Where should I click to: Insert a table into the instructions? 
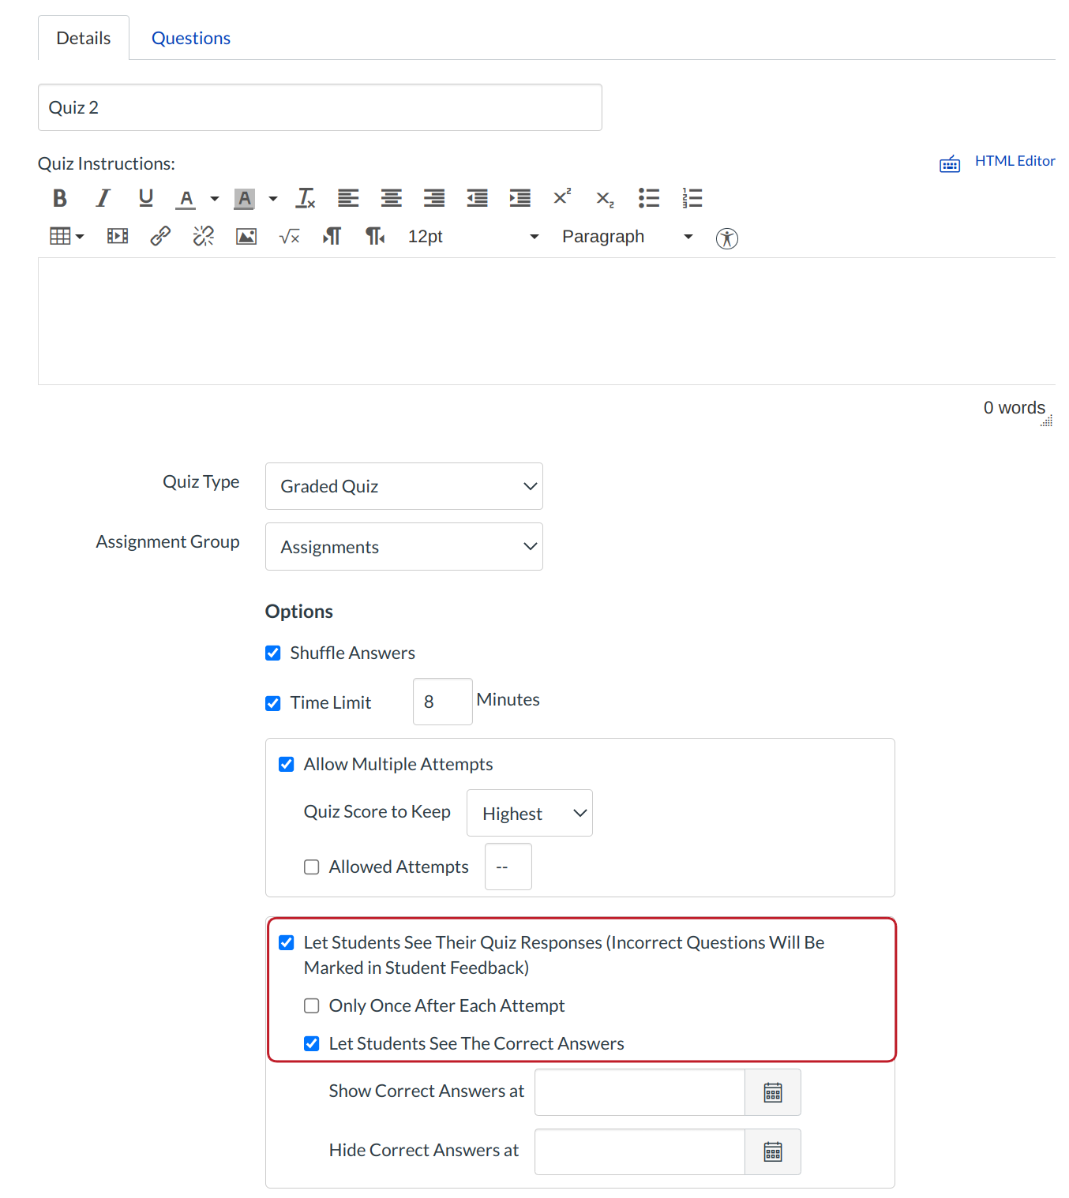[x=60, y=236]
